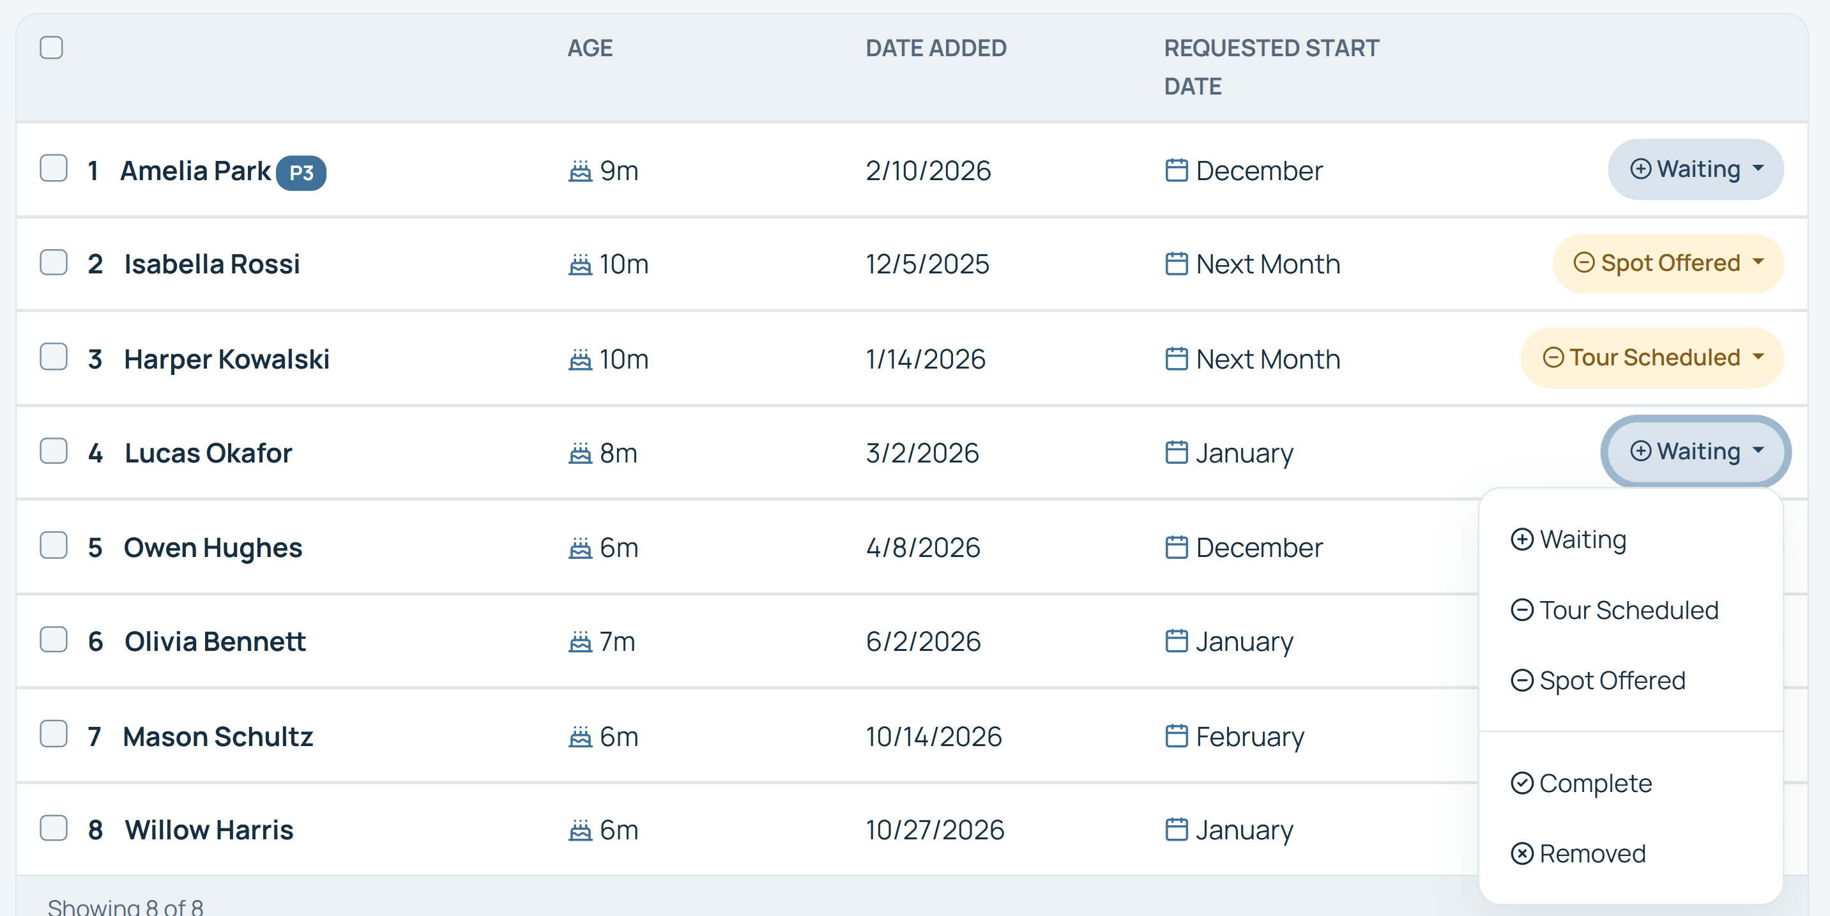This screenshot has height=916, width=1830.
Task: Tick the select-all checkbox in the table header
Action: [51, 48]
